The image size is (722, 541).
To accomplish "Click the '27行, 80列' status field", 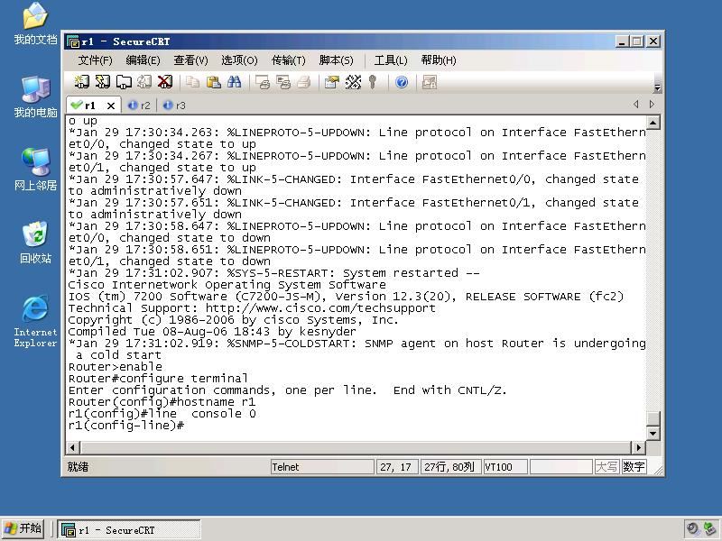I will [x=450, y=467].
